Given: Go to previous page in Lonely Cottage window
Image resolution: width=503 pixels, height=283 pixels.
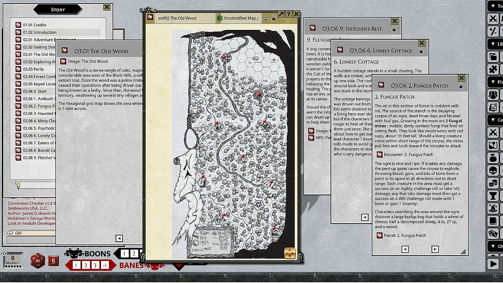Looking at the screenshot, I should [365, 217].
